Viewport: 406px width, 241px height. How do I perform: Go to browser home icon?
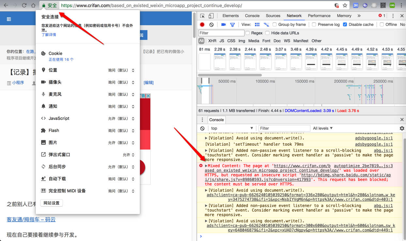click(33, 5)
